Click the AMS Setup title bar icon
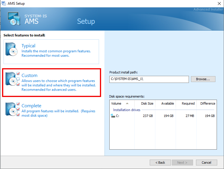 4,4
